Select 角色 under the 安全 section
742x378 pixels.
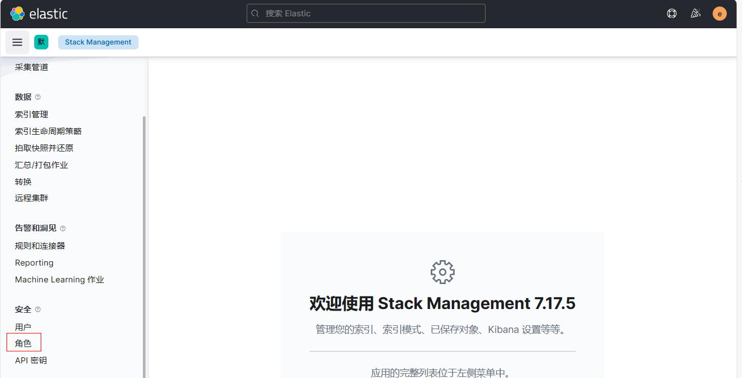[23, 343]
